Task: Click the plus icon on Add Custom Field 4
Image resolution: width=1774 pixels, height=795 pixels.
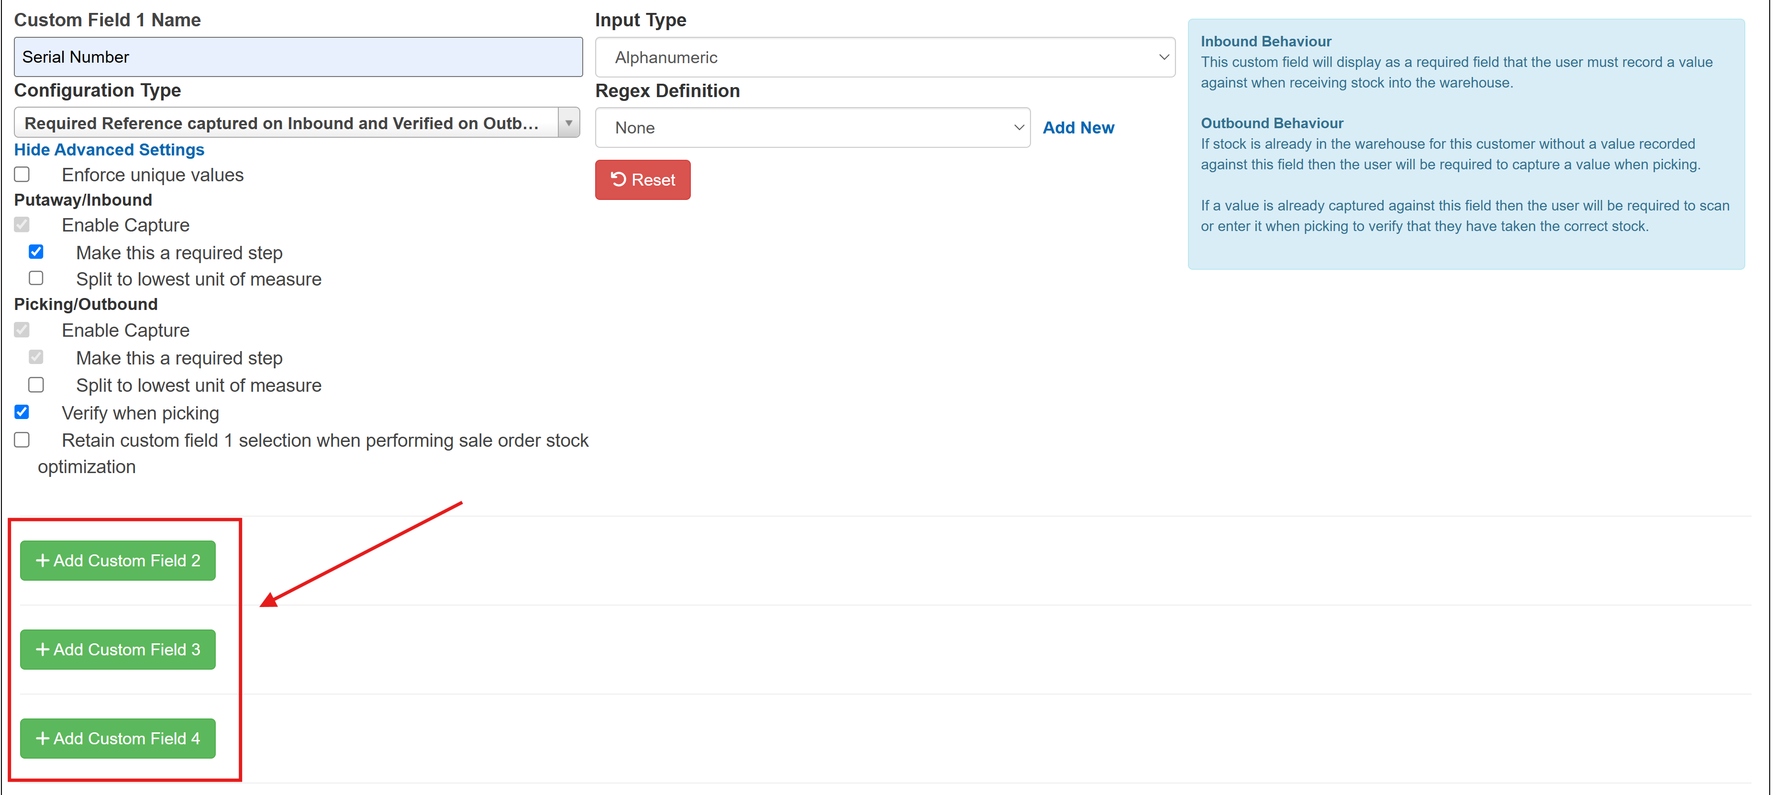Action: click(x=43, y=738)
